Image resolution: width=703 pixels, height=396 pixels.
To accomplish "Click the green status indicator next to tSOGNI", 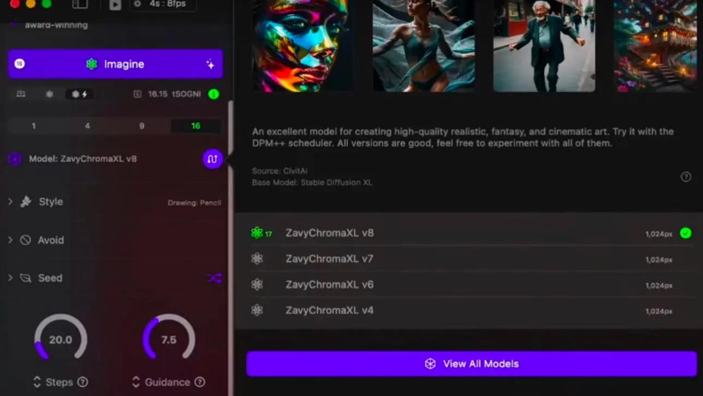I will [213, 94].
